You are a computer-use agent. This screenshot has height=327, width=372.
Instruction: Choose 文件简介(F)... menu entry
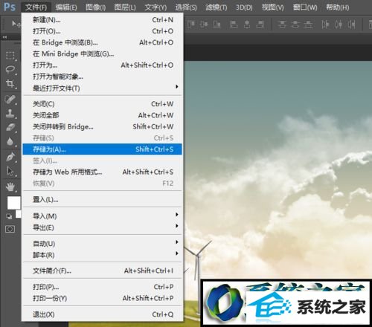(102, 271)
